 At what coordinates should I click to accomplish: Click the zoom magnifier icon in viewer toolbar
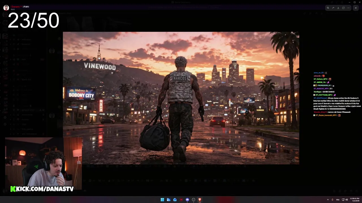328,8
